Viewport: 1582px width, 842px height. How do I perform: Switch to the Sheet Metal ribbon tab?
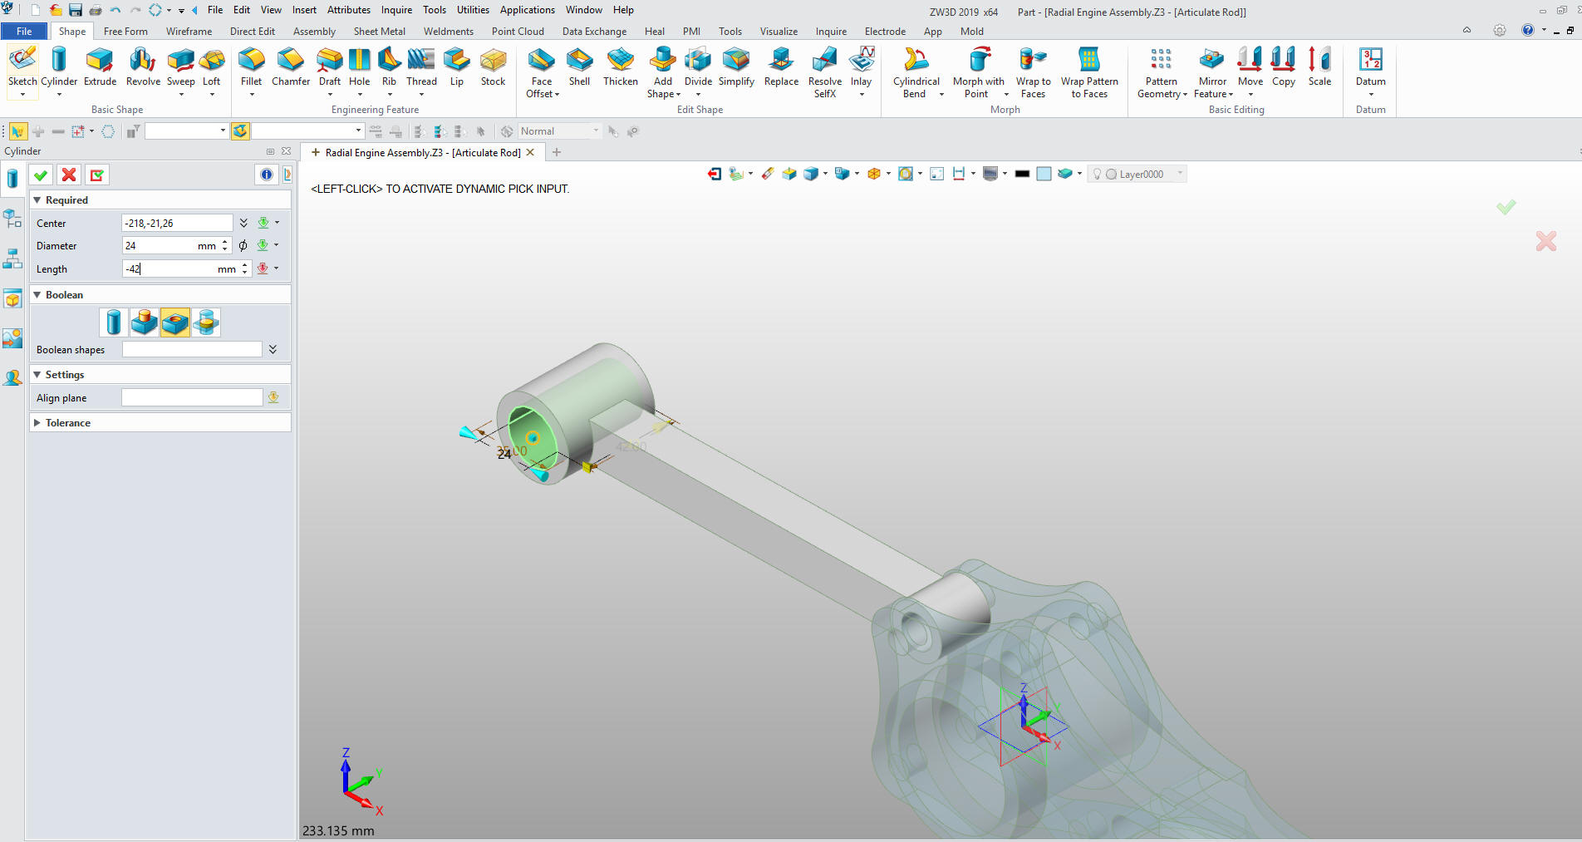pyautogui.click(x=379, y=32)
